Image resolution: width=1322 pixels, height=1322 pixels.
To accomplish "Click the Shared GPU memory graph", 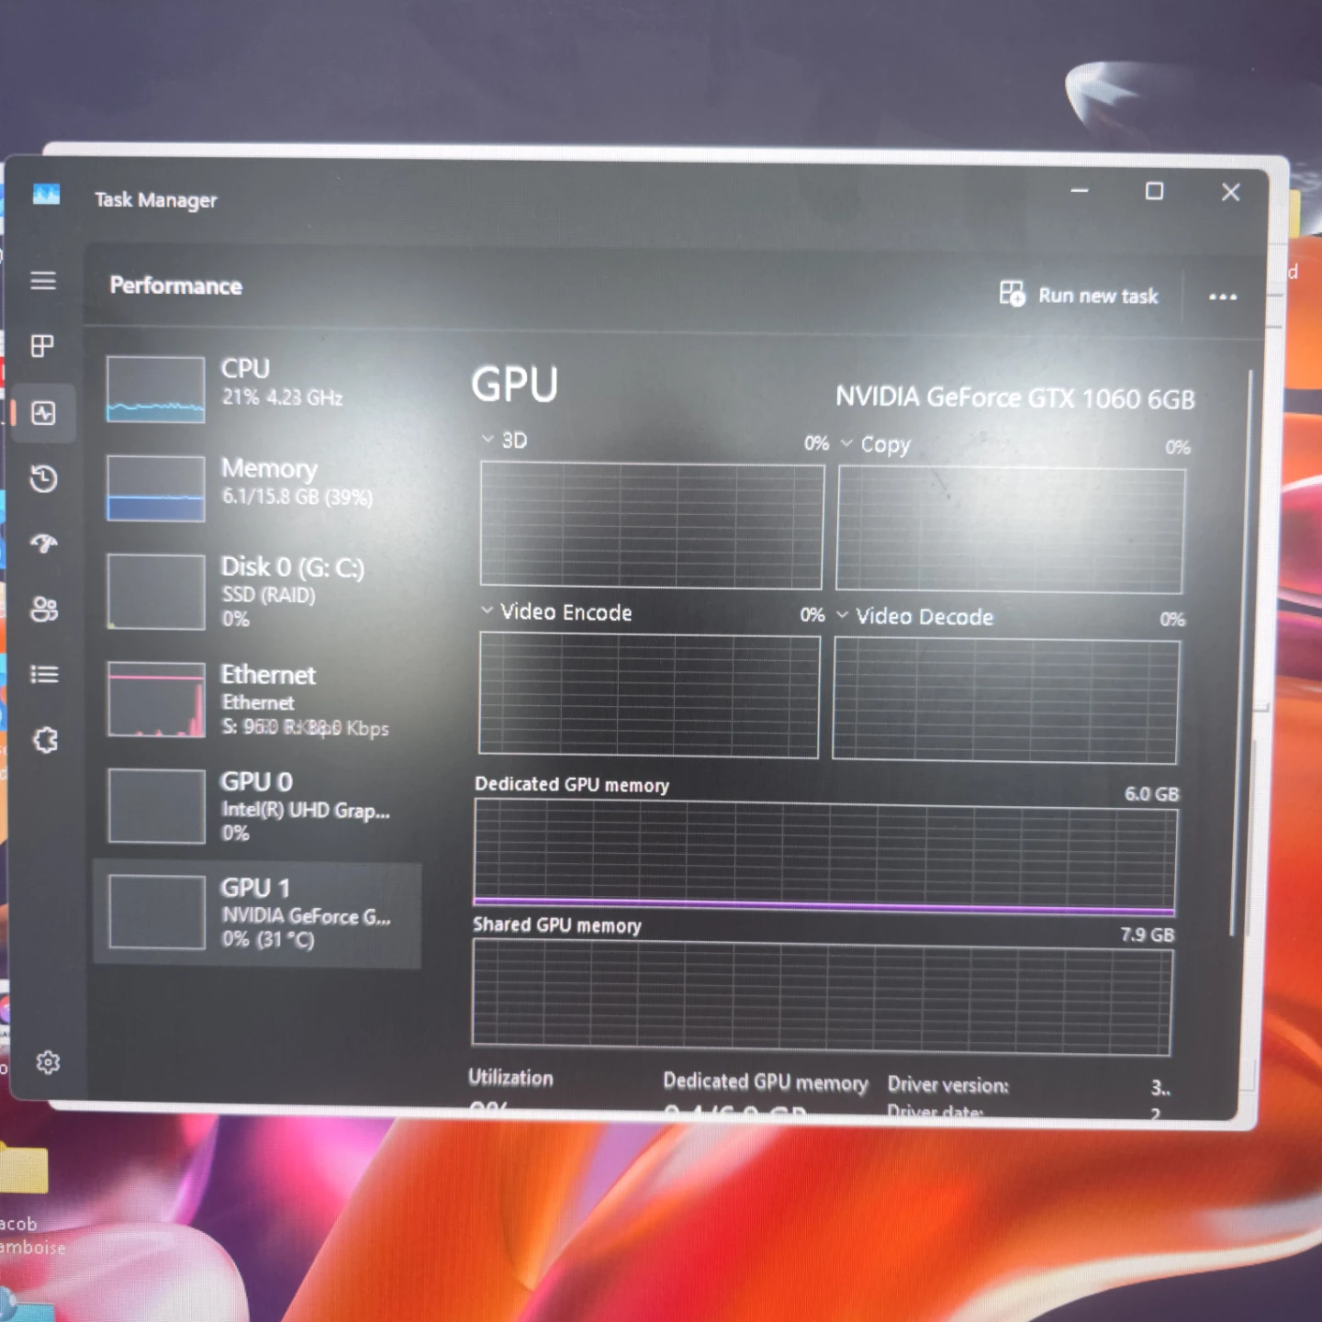I will coord(822,998).
